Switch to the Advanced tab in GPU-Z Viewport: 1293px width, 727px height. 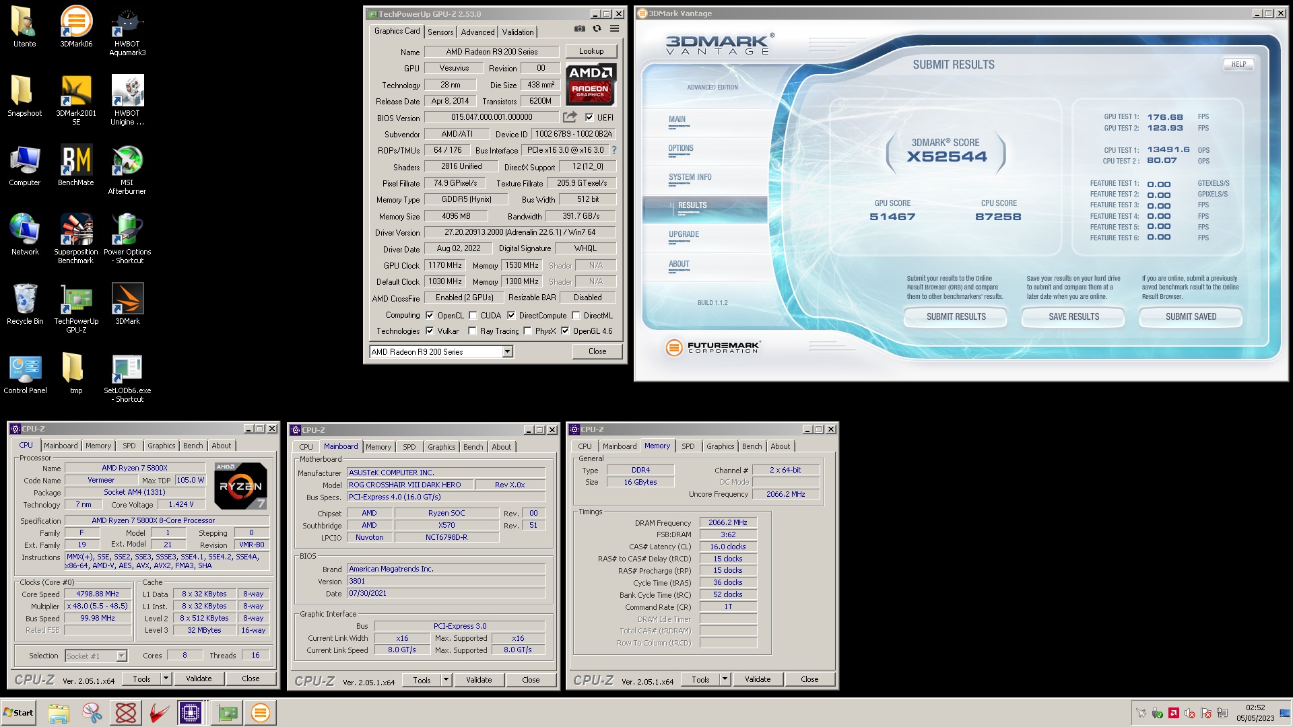coord(477,32)
